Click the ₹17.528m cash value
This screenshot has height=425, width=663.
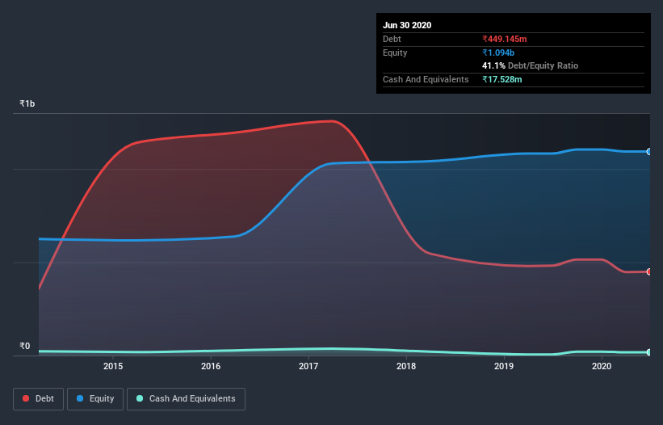(502, 79)
